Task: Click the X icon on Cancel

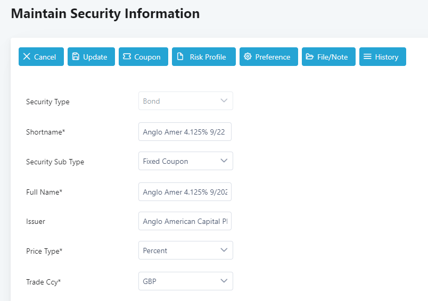Action: pos(27,56)
